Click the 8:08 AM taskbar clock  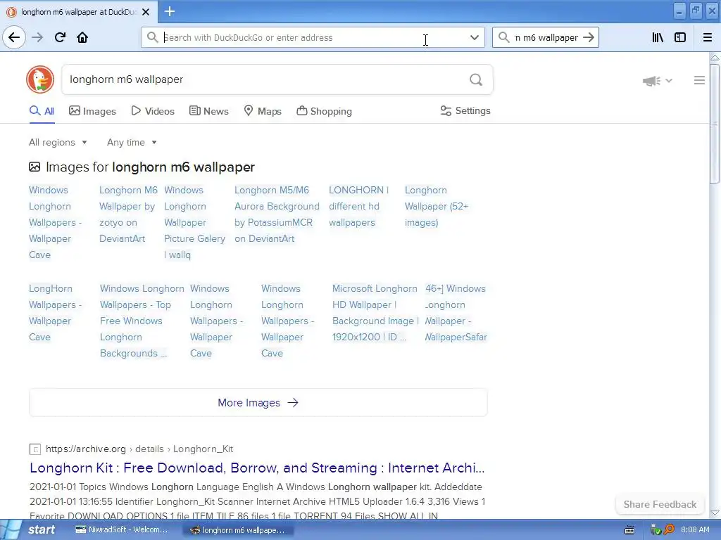[x=695, y=530]
